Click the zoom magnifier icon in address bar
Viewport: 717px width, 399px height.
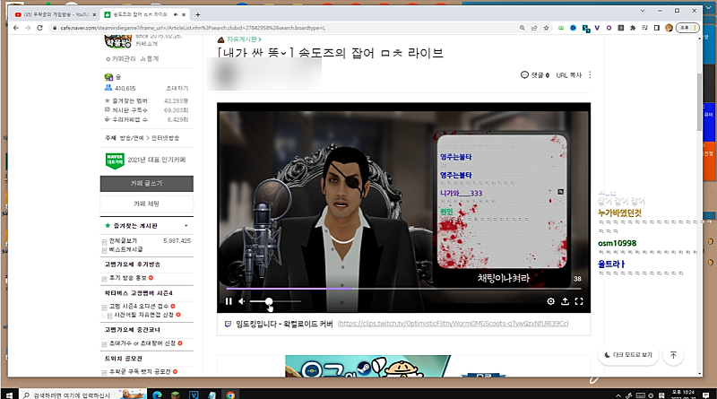523,28
